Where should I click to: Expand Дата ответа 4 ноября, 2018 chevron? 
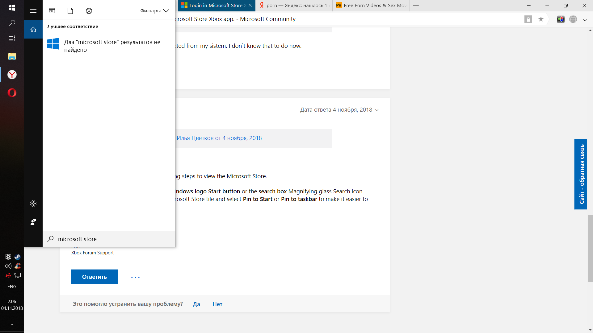(x=377, y=110)
